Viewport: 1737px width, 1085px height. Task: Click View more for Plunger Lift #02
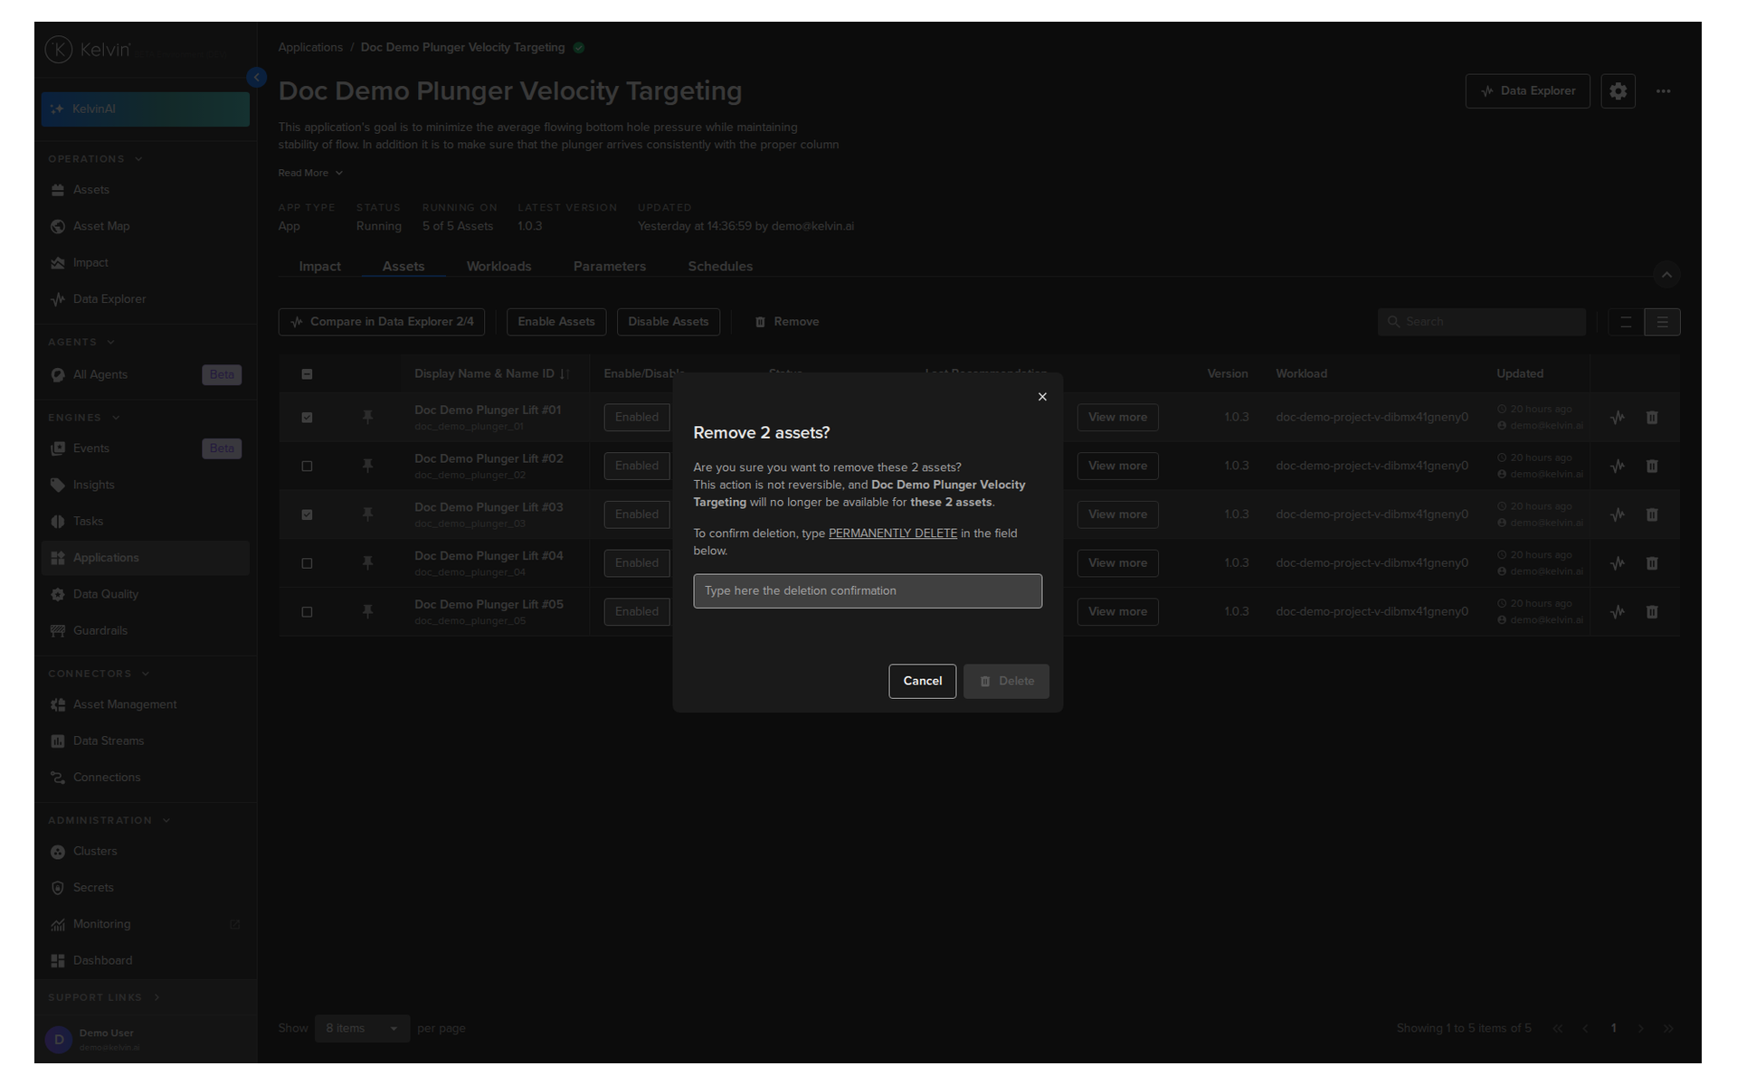[1117, 467]
